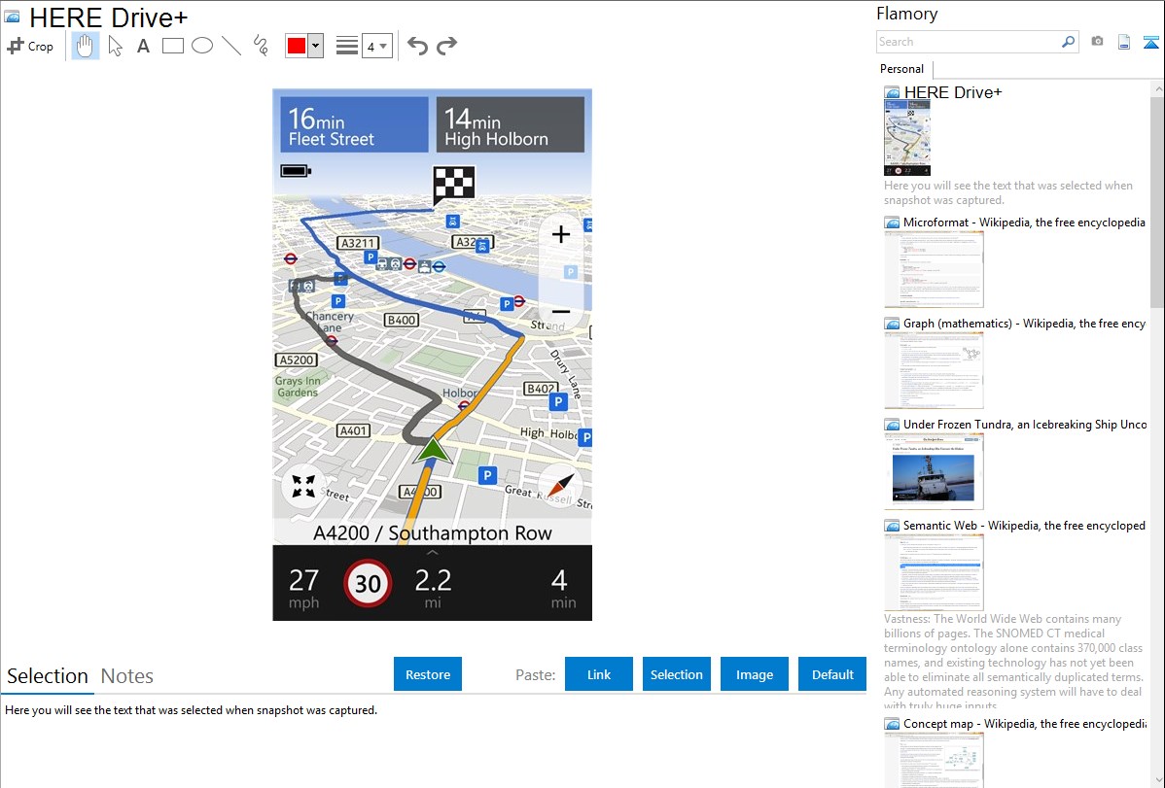Image resolution: width=1165 pixels, height=788 pixels.
Task: Click the Grays Inn Gardens label
Action: (298, 386)
